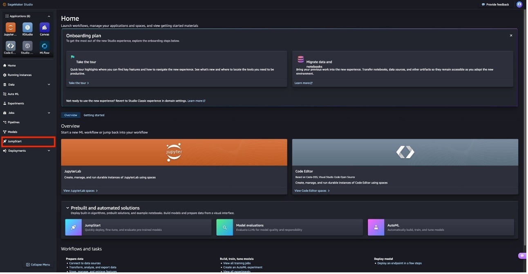This screenshot has height=274, width=528.
Task: Click Deploy an endpoint in a few steps
Action: point(399,263)
